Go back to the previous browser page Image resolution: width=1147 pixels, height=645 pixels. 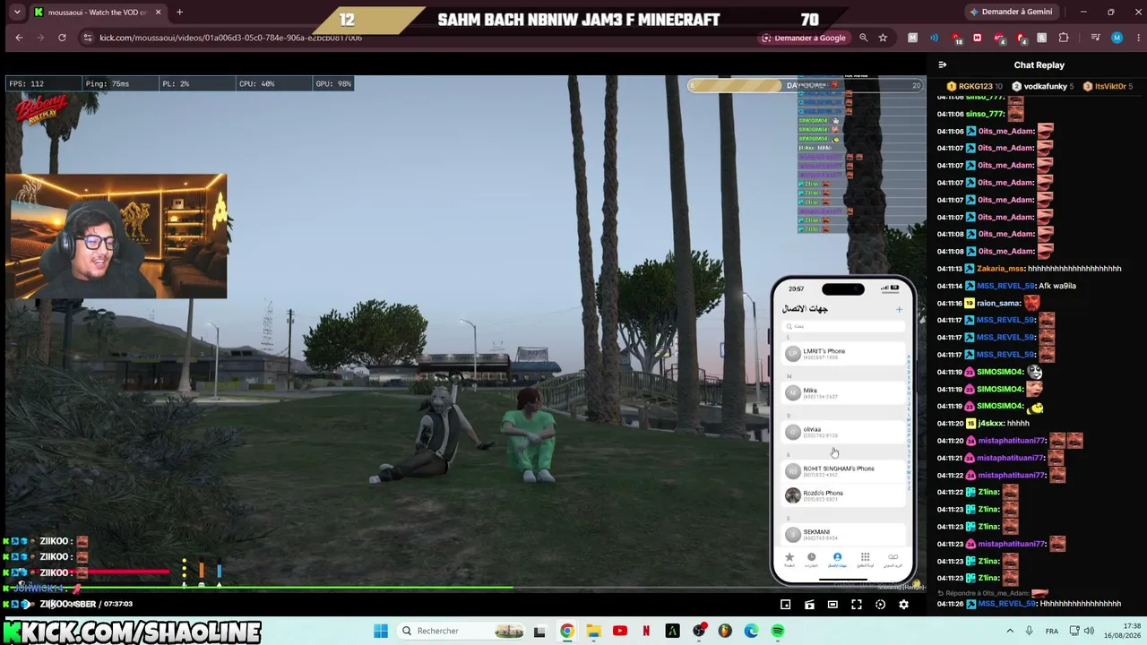[x=19, y=38]
